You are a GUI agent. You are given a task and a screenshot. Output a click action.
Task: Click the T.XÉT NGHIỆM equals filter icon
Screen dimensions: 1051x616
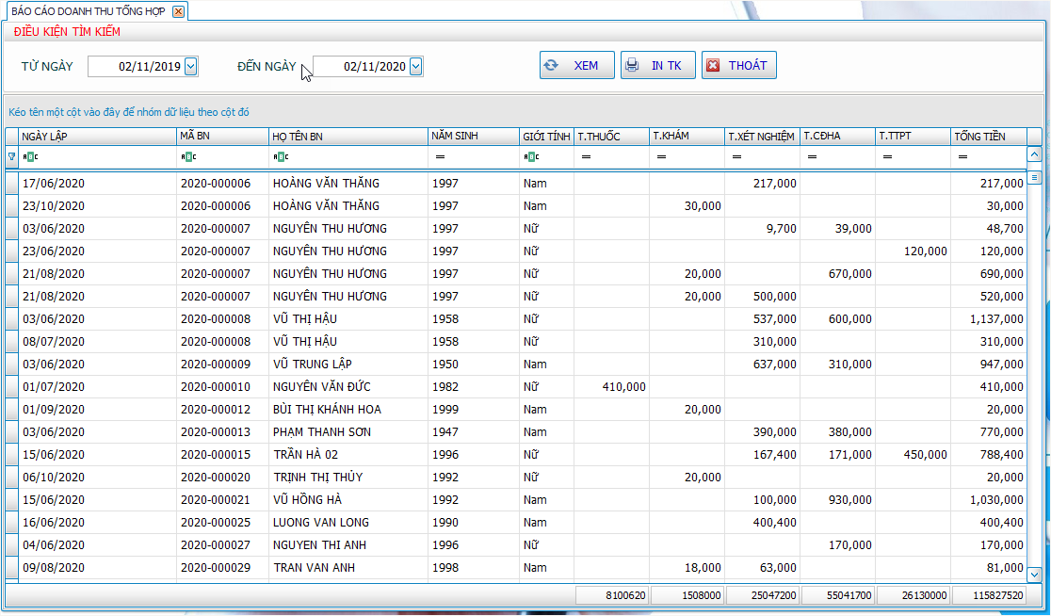pyautogui.click(x=736, y=157)
